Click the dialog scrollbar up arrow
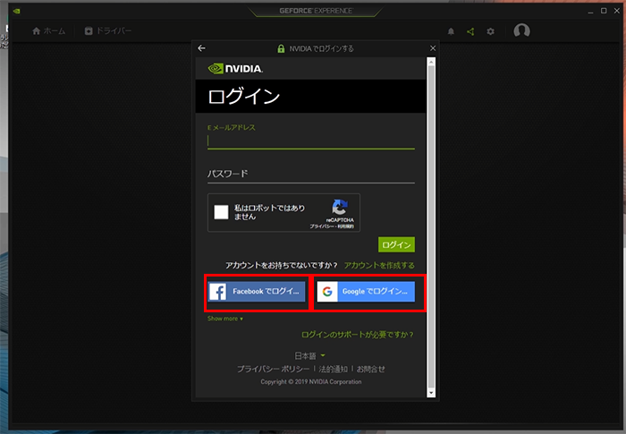 point(431,61)
